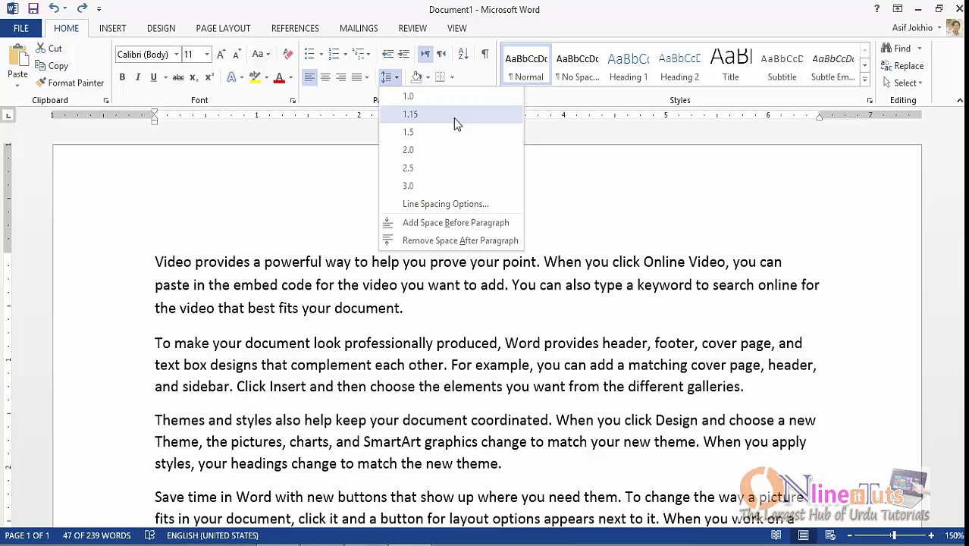Center align the paragraph

[325, 77]
